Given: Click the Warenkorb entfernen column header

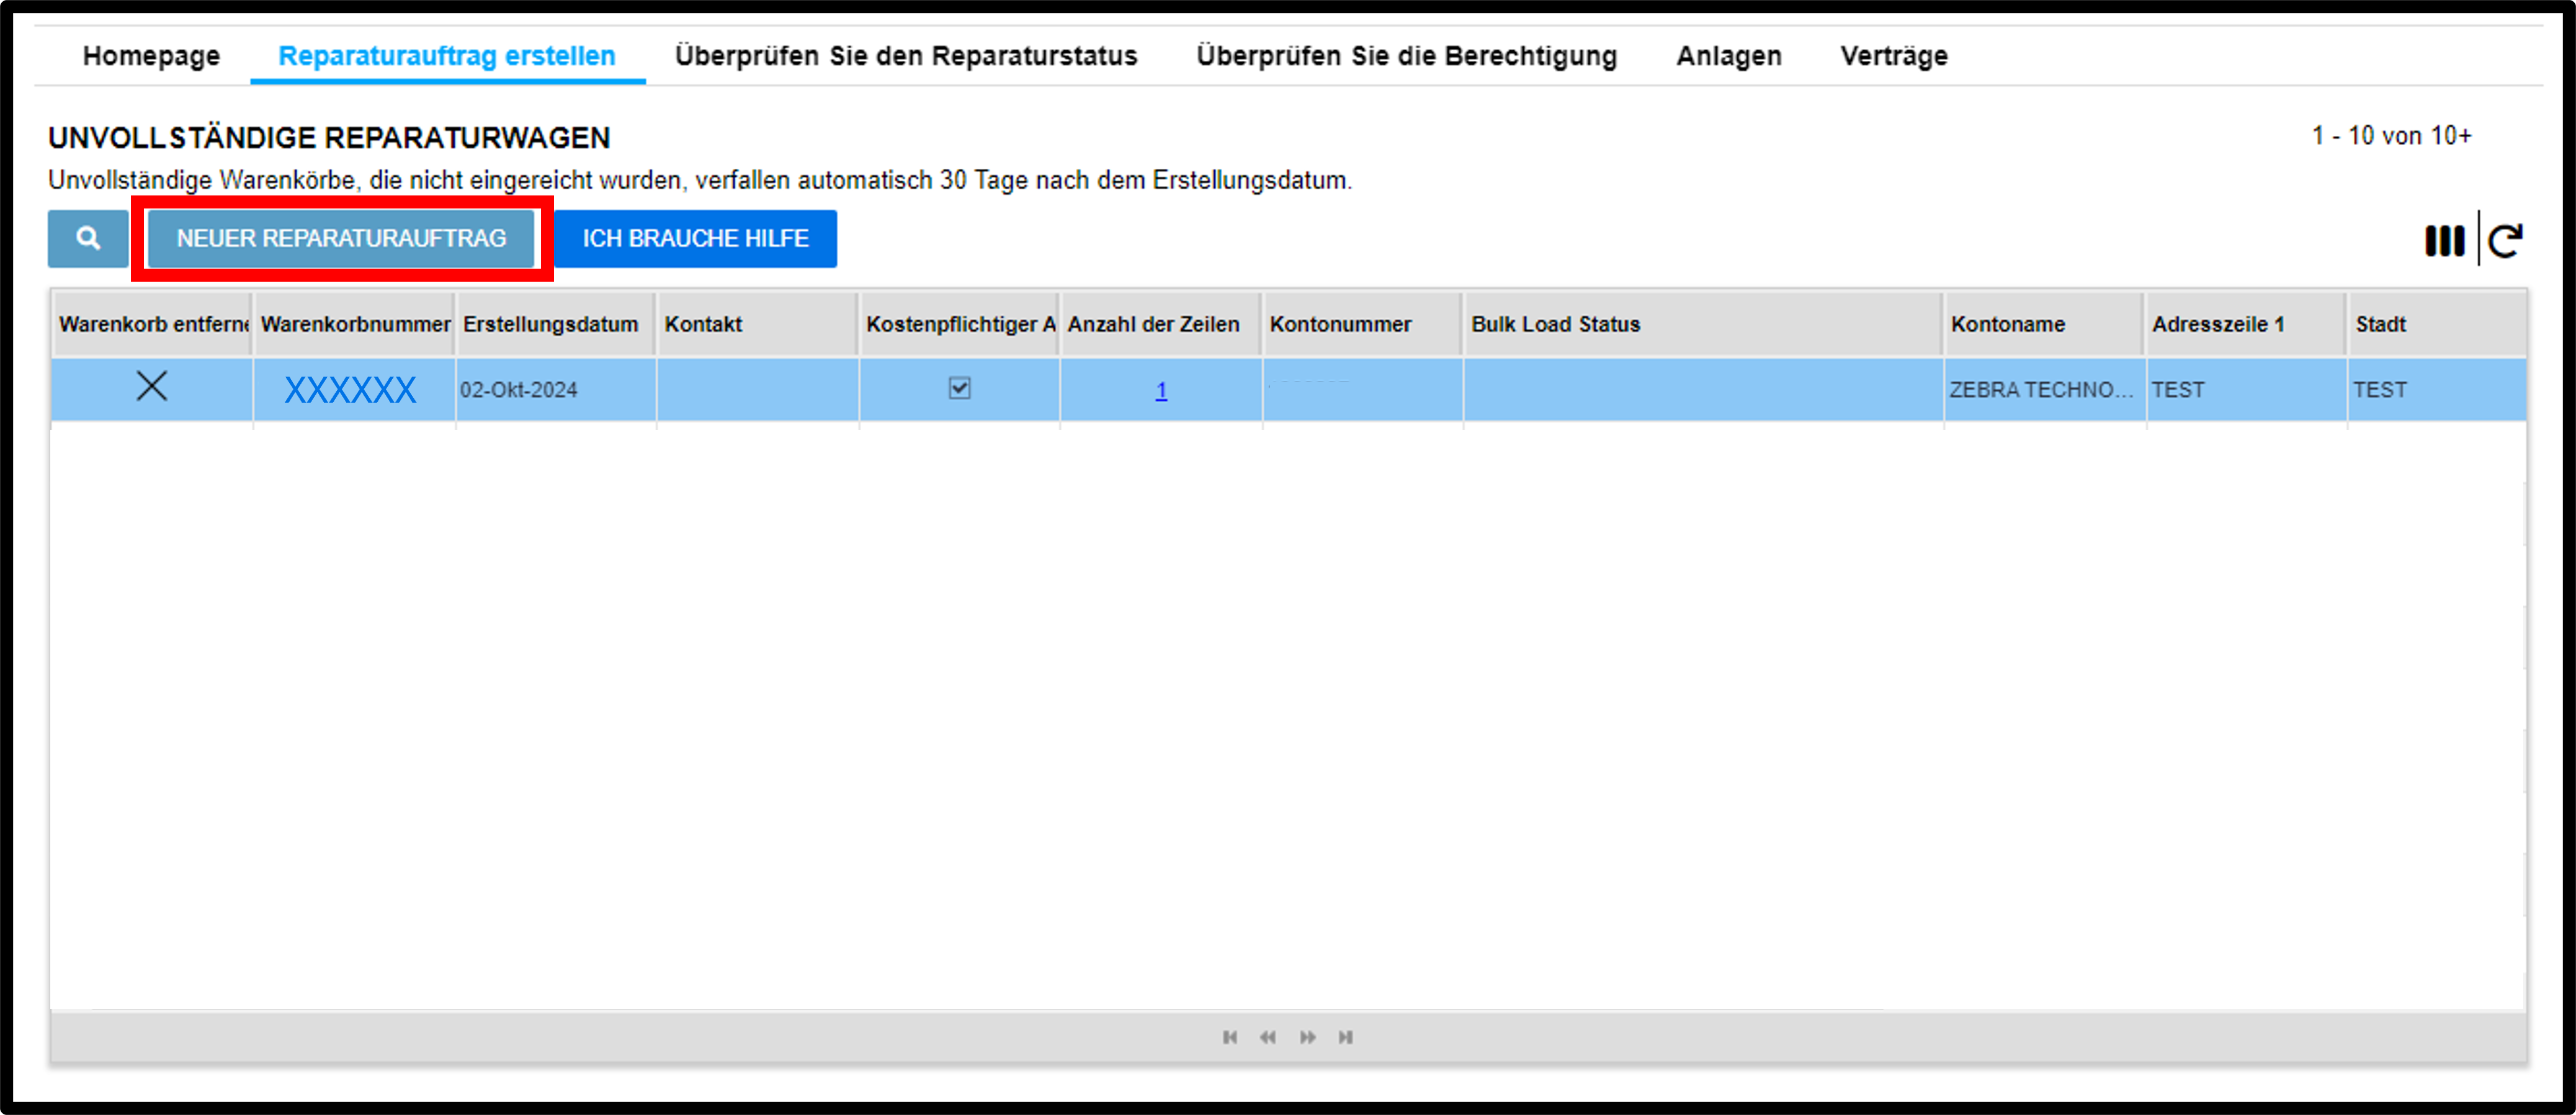Looking at the screenshot, I should click(152, 324).
